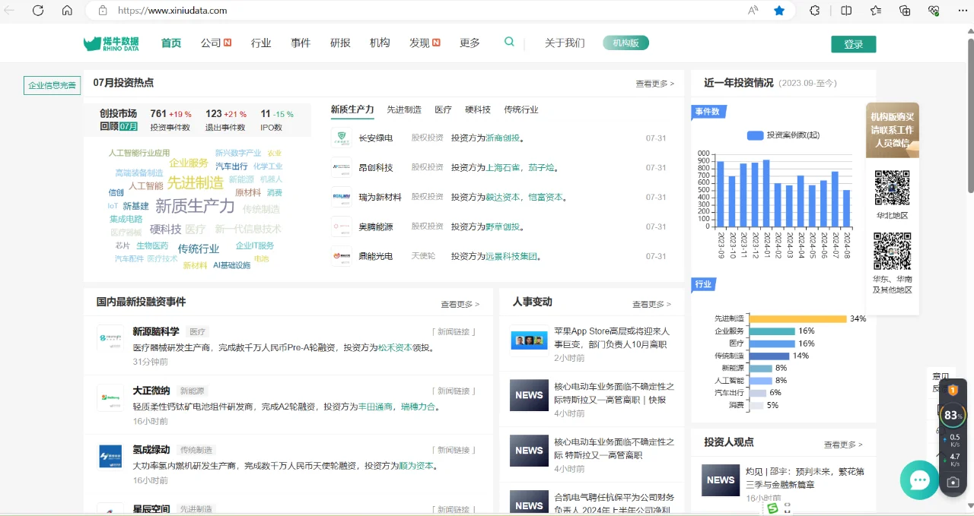Click the 83% memory circle widget
The height and width of the screenshot is (516, 974).
[x=952, y=415]
